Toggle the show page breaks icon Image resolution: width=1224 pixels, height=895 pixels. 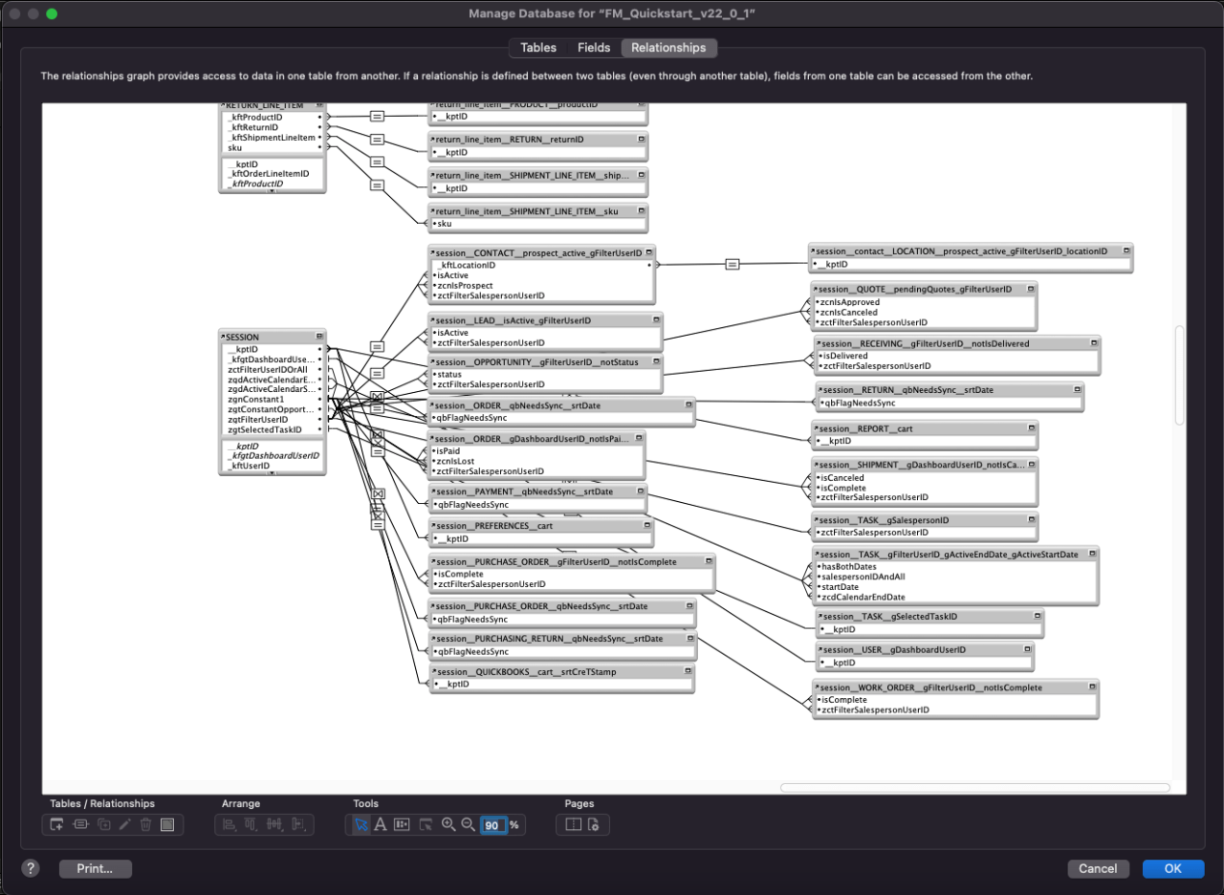(x=573, y=824)
